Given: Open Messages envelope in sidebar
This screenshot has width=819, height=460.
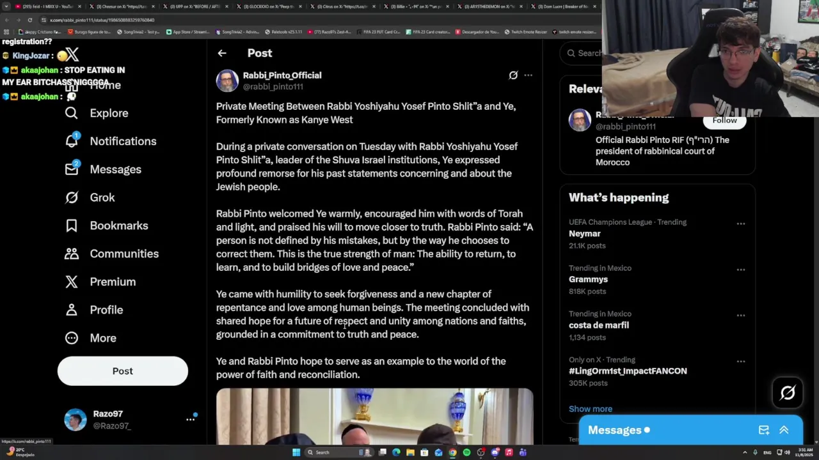Looking at the screenshot, I should pyautogui.click(x=72, y=169).
